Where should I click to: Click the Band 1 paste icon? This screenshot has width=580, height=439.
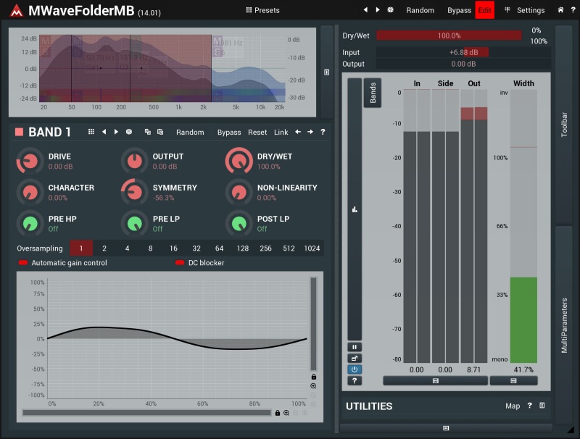point(160,132)
